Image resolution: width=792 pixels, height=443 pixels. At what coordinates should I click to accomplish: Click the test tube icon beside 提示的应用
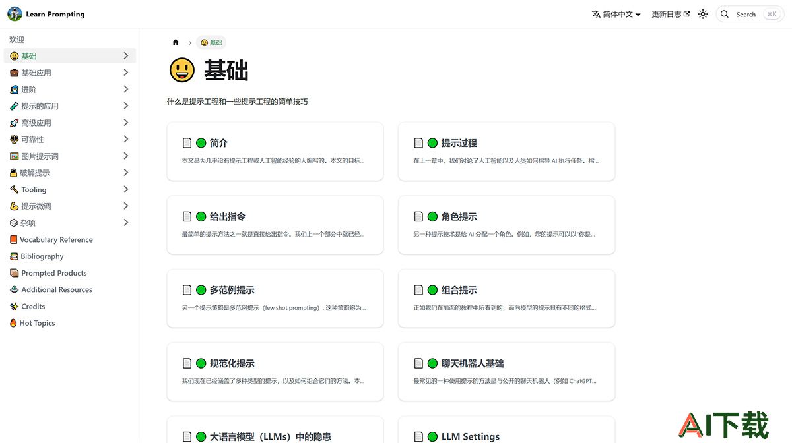tap(15, 106)
